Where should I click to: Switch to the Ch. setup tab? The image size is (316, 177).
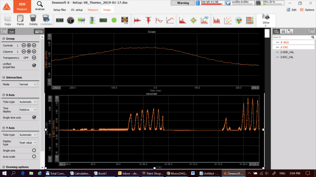77,9
